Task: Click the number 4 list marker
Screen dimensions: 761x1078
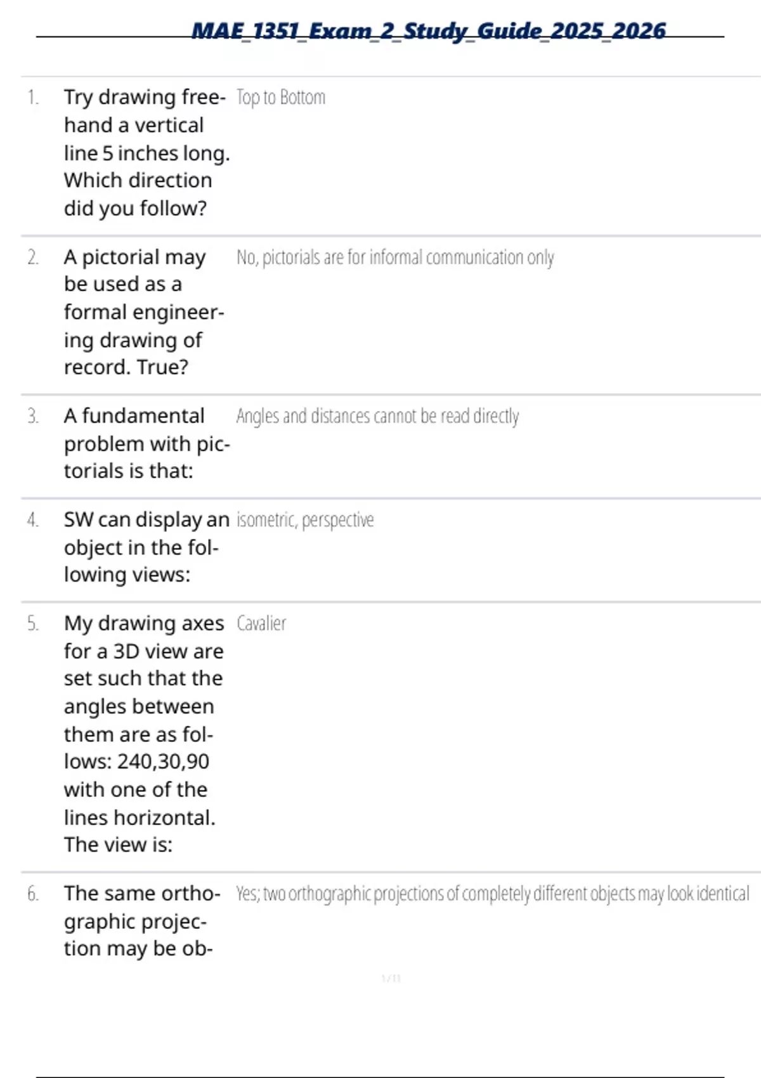Action: coord(33,520)
